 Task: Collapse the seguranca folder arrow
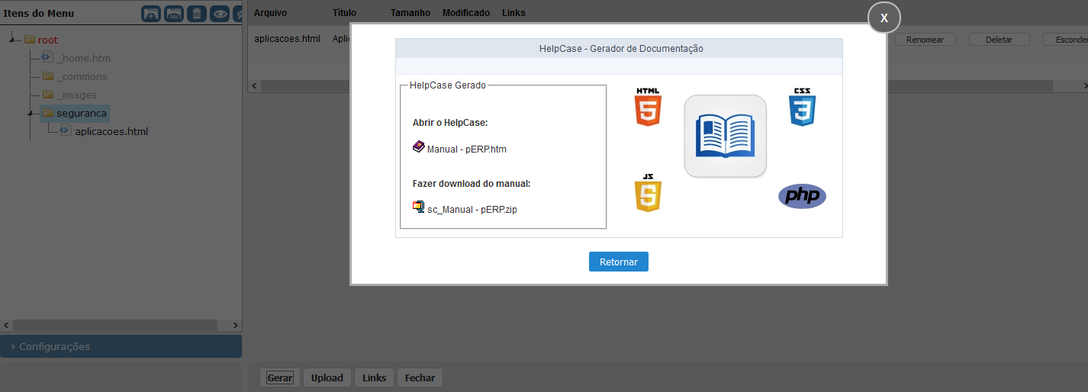pyautogui.click(x=31, y=114)
